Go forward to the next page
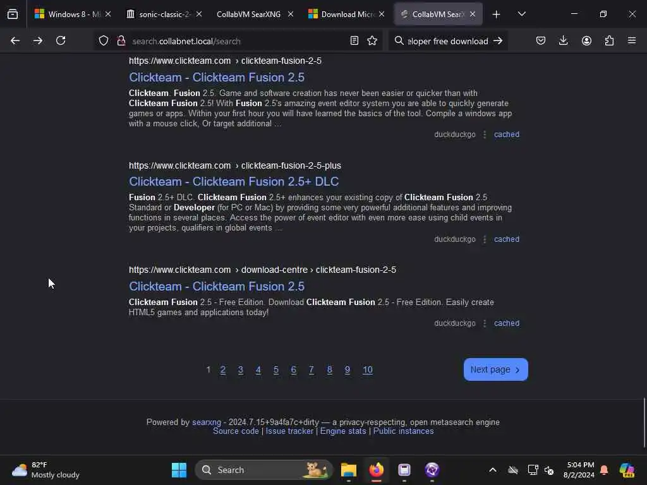This screenshot has width=647, height=485. pyautogui.click(x=37, y=41)
